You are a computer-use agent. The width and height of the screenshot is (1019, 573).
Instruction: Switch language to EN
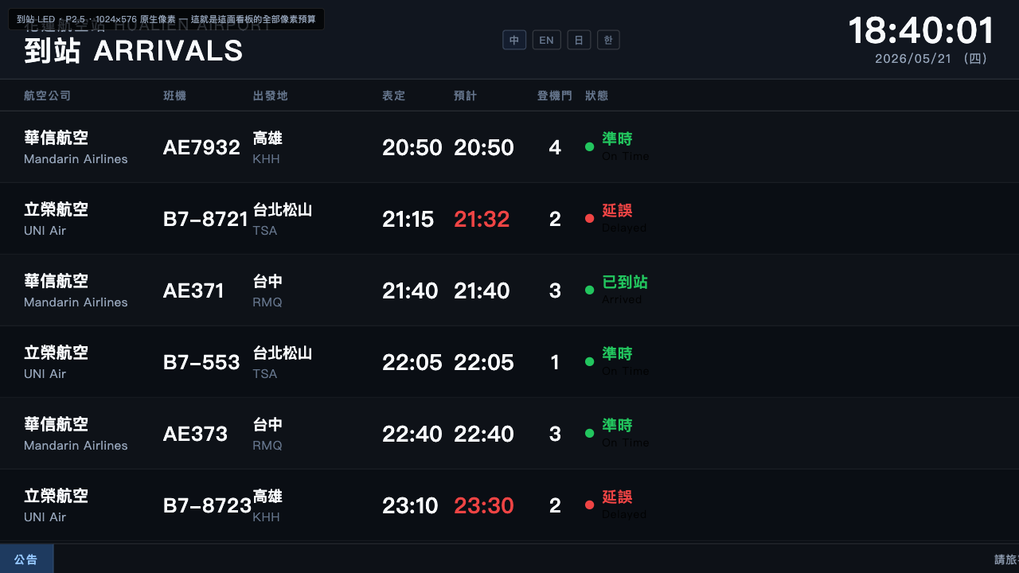[547, 40]
